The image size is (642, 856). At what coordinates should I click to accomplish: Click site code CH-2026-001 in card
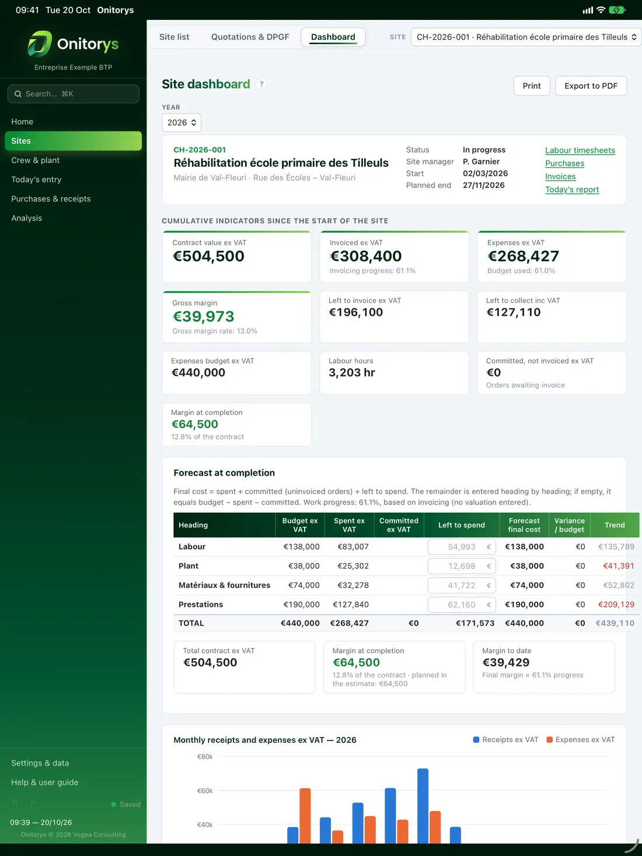pos(200,150)
